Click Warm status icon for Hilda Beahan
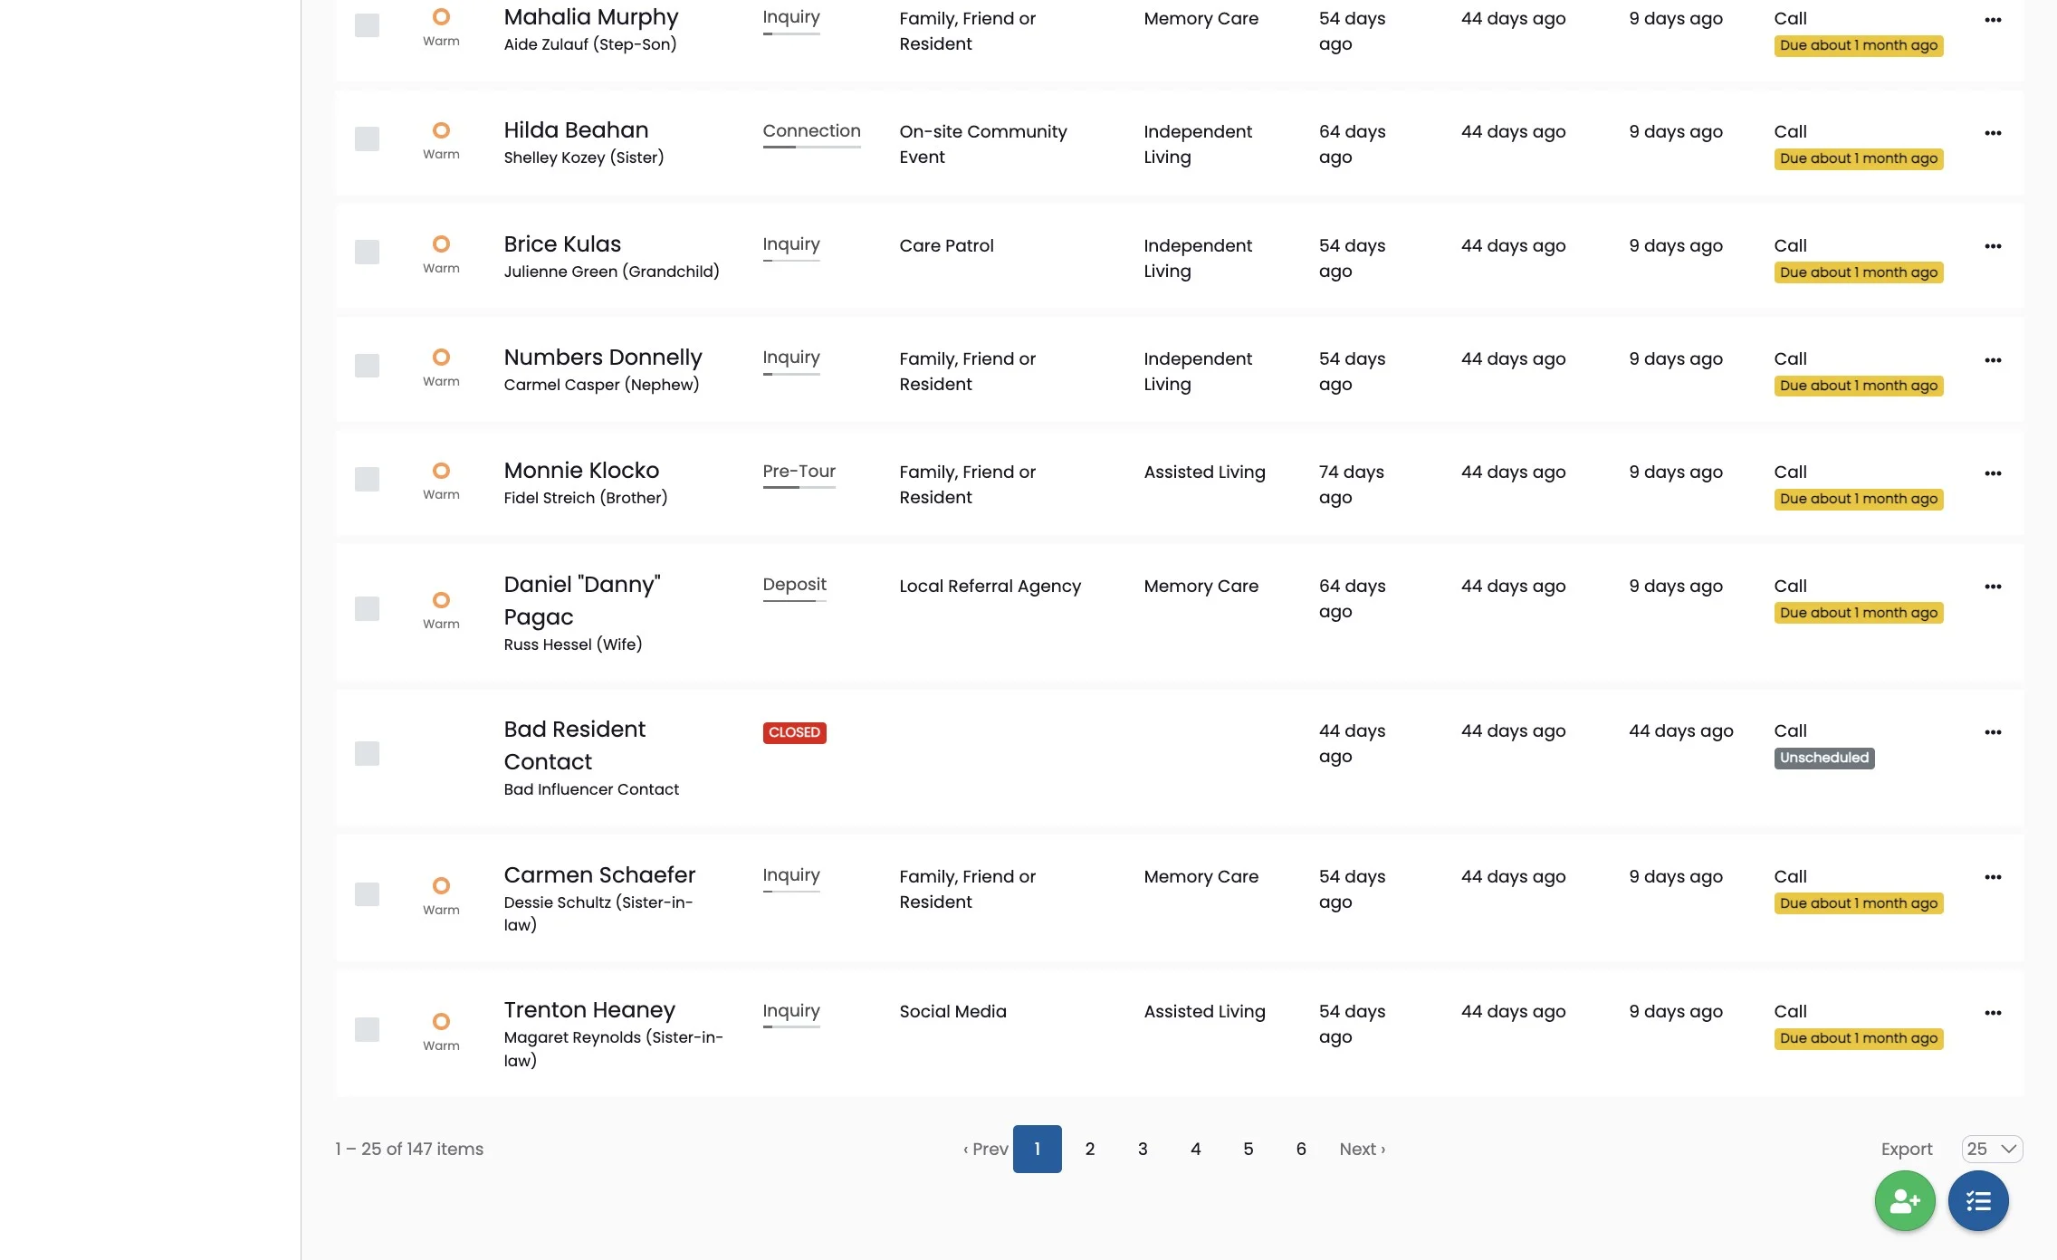The image size is (2057, 1260). click(x=441, y=130)
